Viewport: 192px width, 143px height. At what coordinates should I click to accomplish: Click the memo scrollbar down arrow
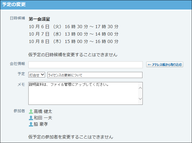pos(140,99)
